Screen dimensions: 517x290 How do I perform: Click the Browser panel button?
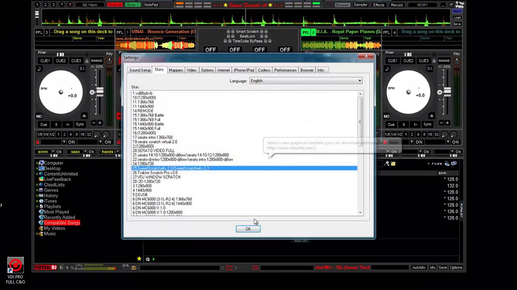(342, 5)
